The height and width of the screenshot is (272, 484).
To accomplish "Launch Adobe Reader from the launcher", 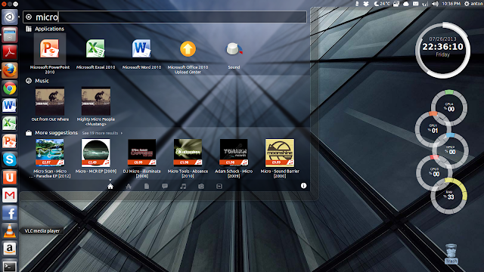I will pos(10,52).
